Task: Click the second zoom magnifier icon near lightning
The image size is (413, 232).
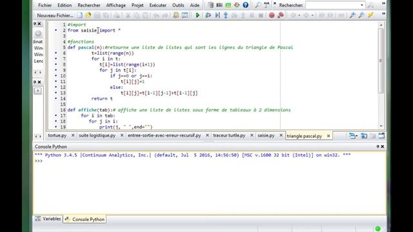Action: (x=361, y=15)
